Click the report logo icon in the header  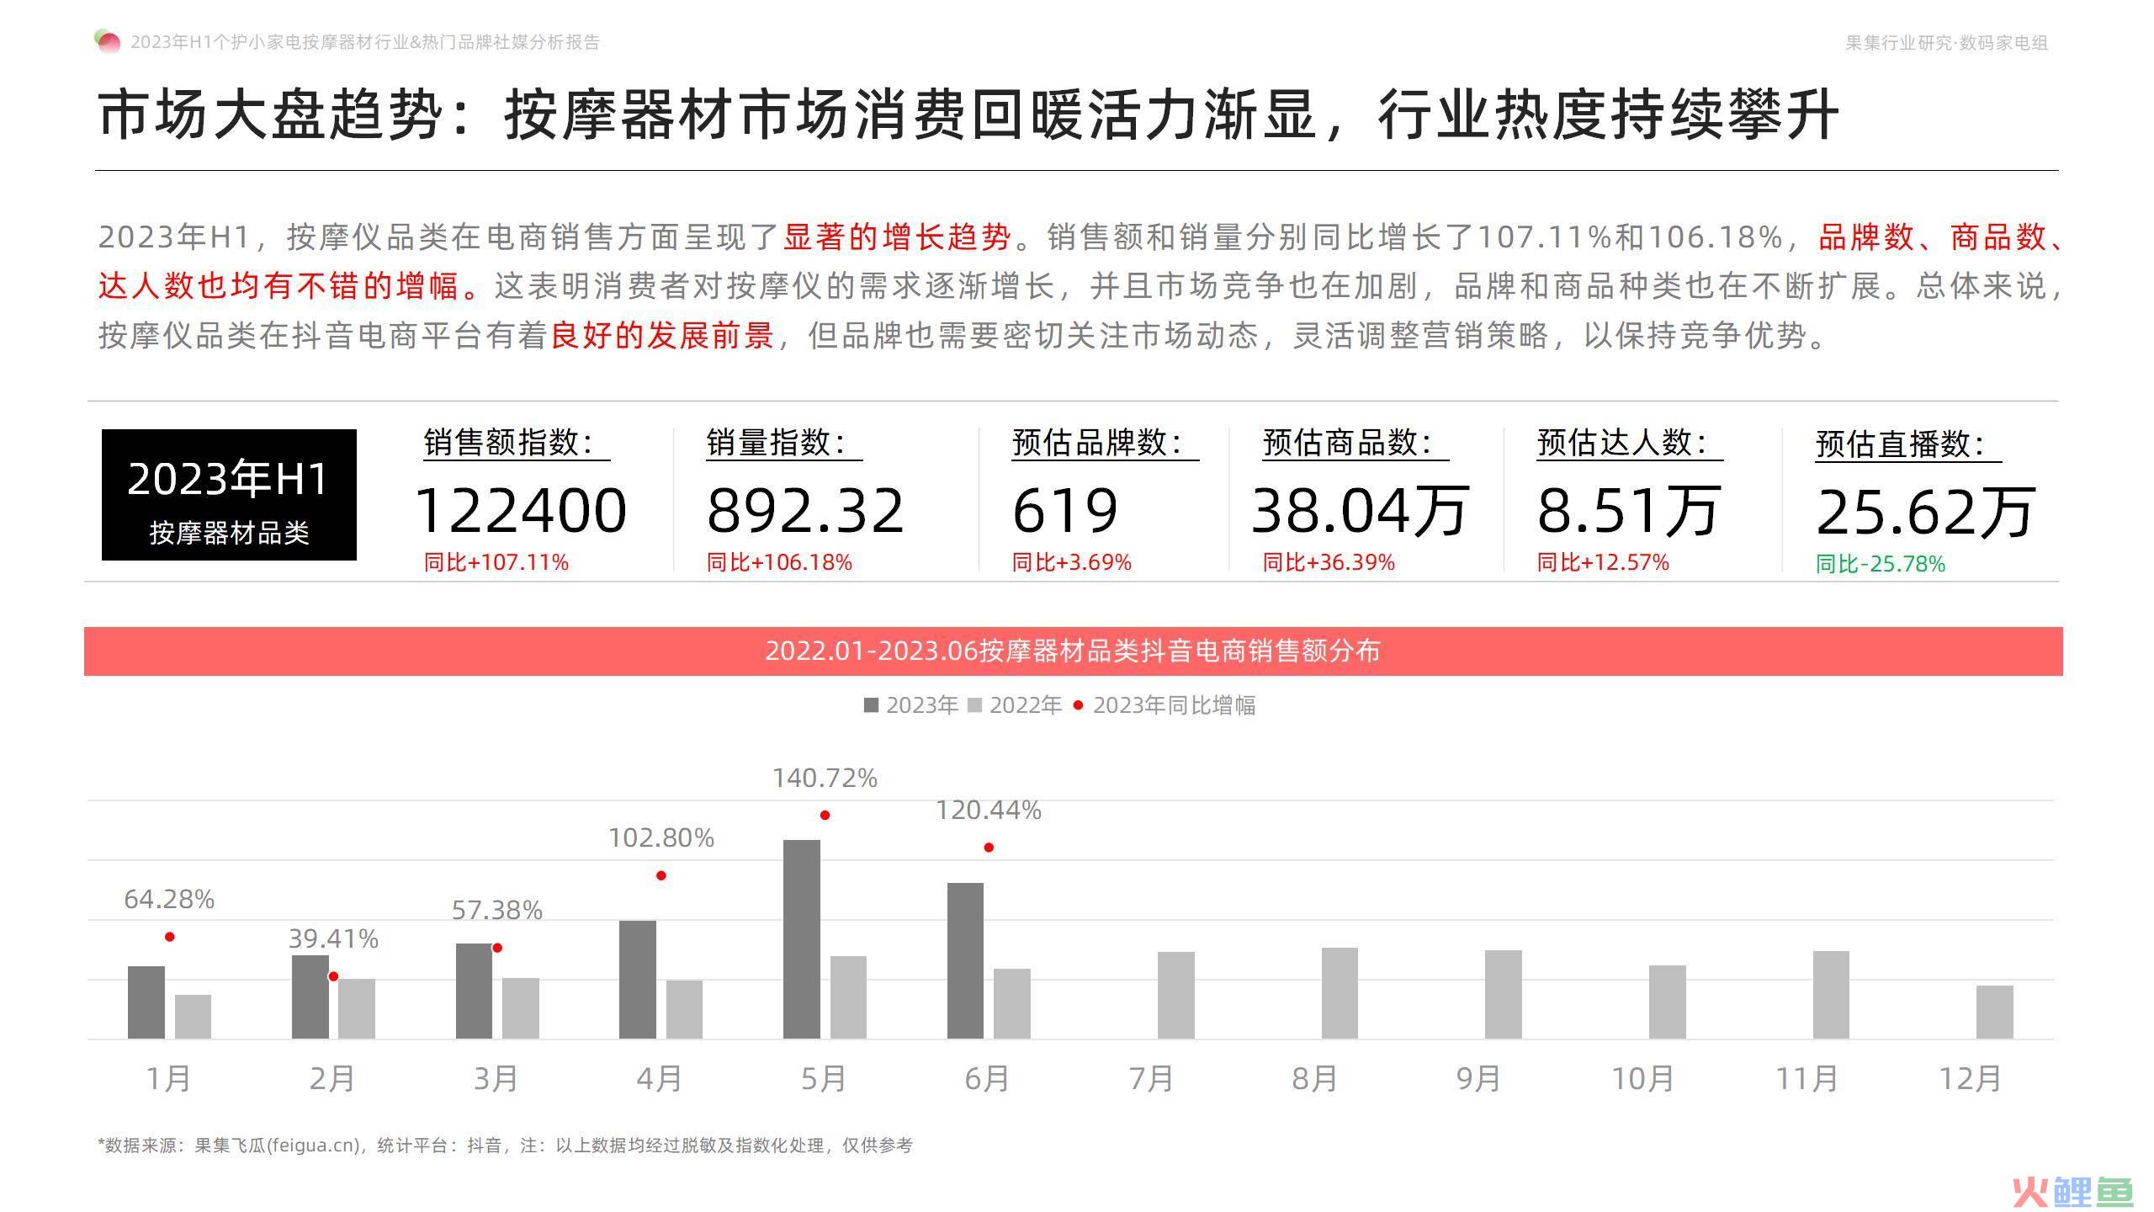[x=108, y=41]
